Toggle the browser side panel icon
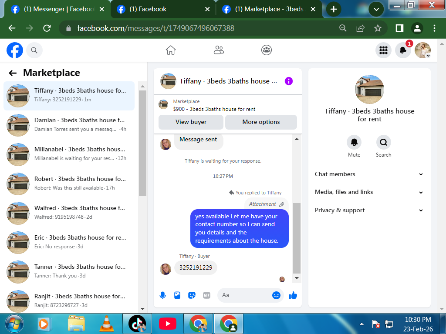Screen dimensions: 446x334 (400, 28)
